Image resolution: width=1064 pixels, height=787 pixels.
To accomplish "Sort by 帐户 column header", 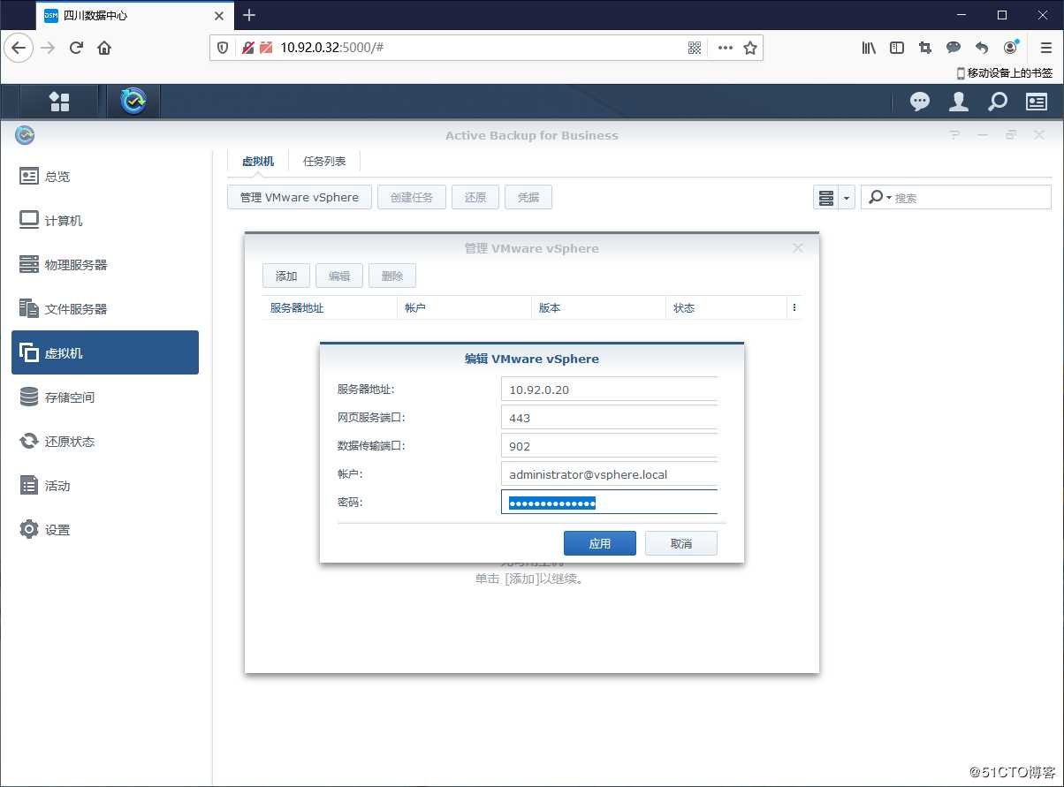I will click(464, 307).
